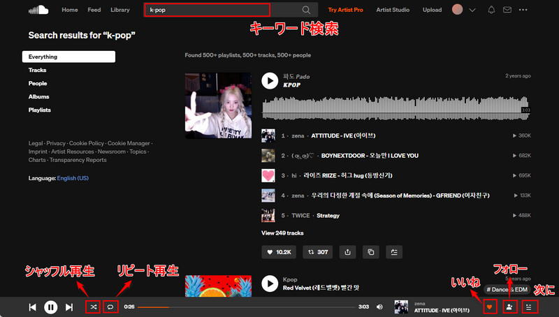Open the Next up queue
Image resolution: width=559 pixels, height=317 pixels.
529,307
